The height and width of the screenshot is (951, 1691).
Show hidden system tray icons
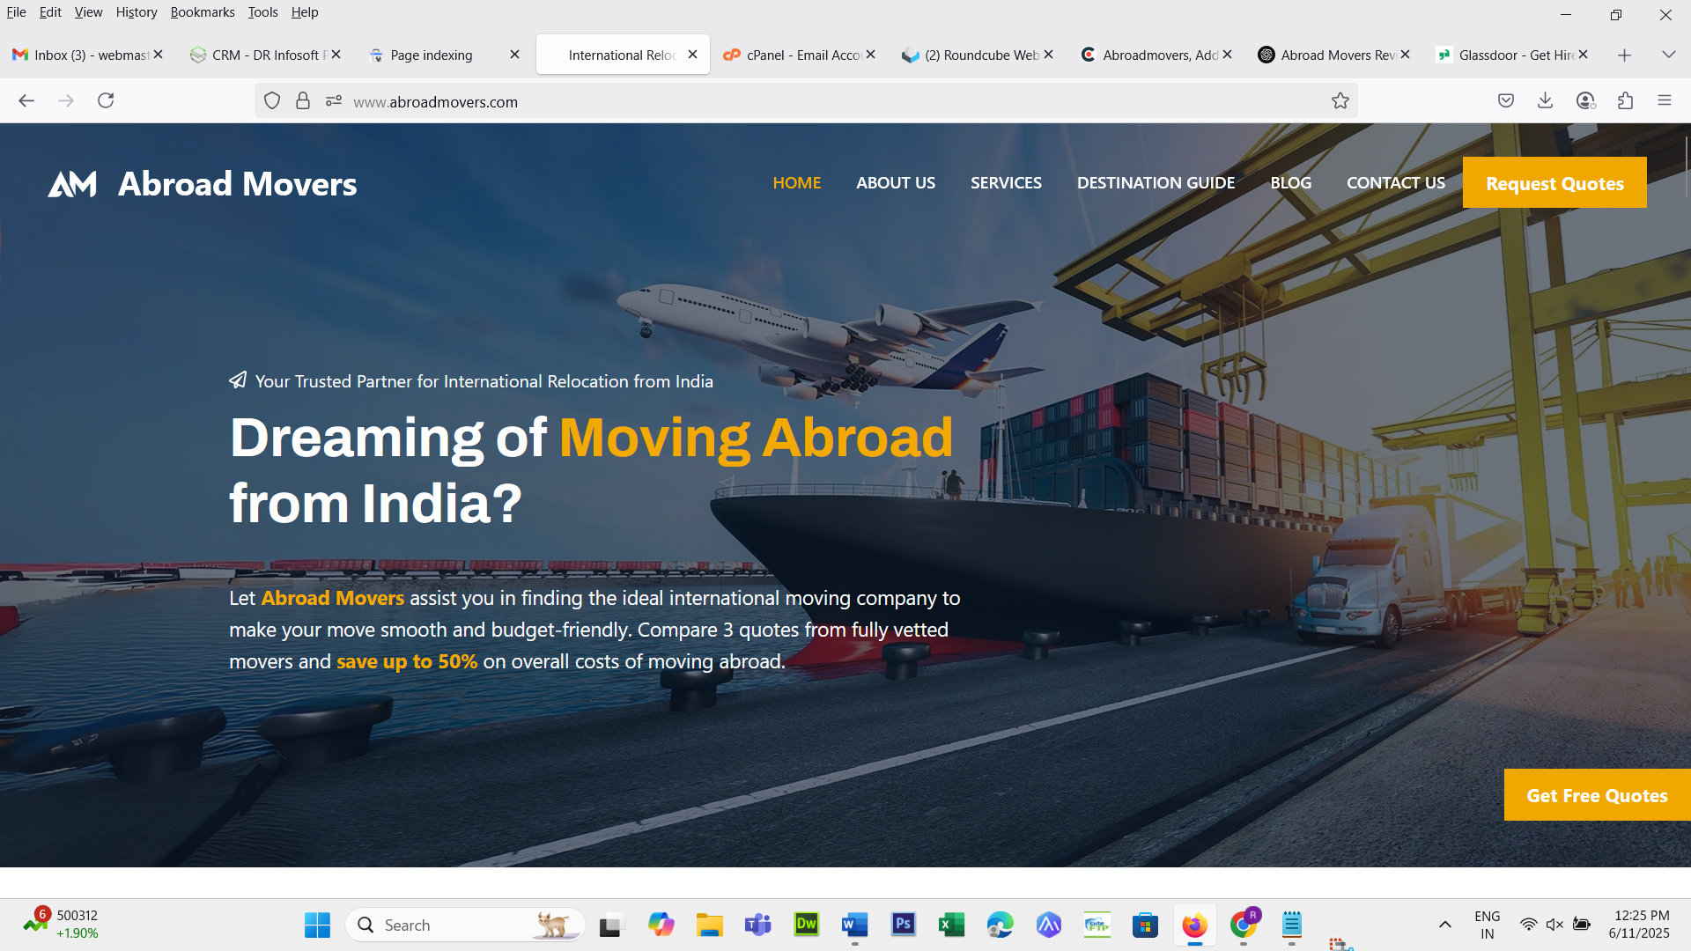pos(1444,925)
